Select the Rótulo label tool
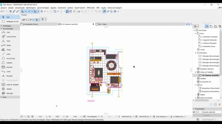 pyautogui.click(x=10, y=45)
